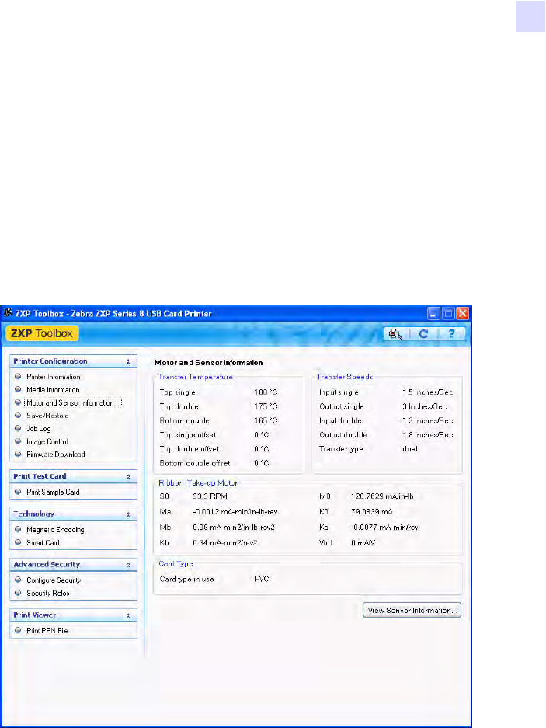Click the zebra application icon in title bar

pyautogui.click(x=8, y=313)
